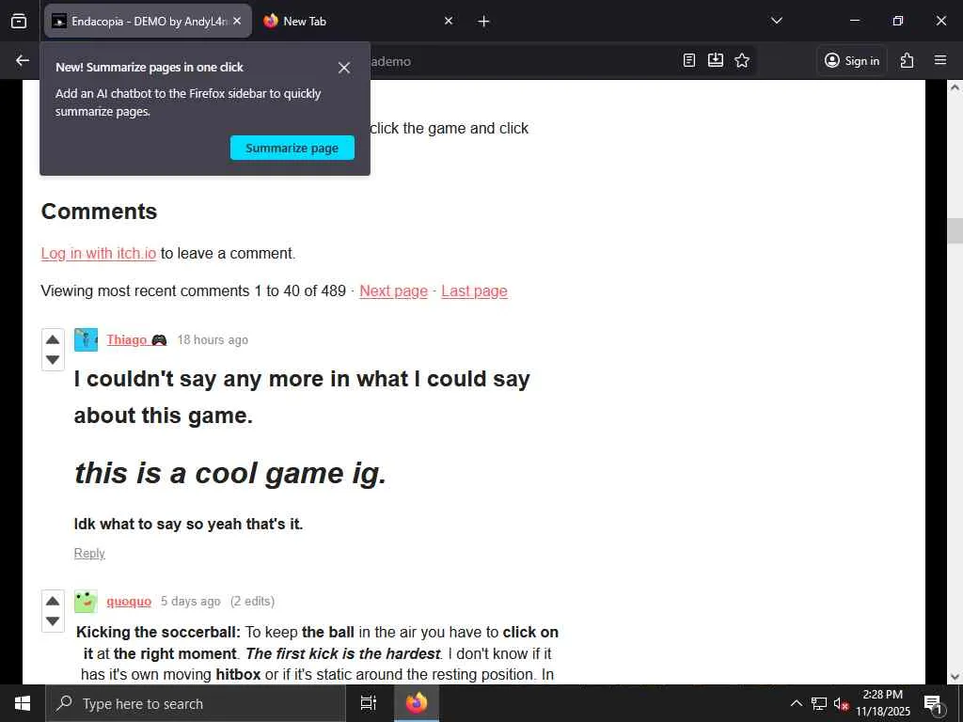The image size is (963, 722).
Task: Close the New Tab tab
Action: click(449, 21)
